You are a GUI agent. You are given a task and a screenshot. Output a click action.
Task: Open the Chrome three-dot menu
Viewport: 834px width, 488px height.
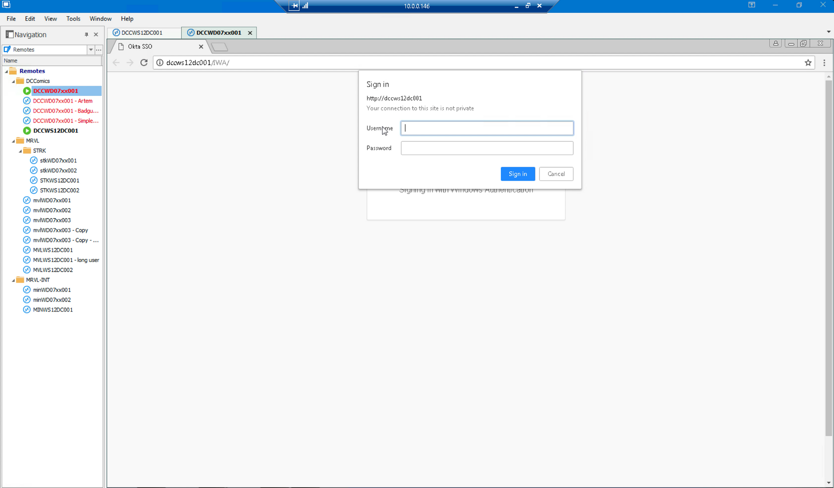(x=824, y=63)
